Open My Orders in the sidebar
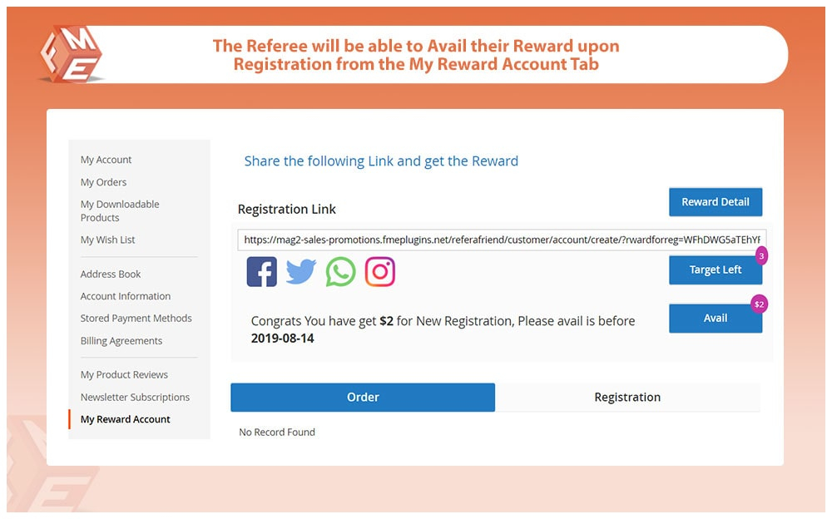 103,182
